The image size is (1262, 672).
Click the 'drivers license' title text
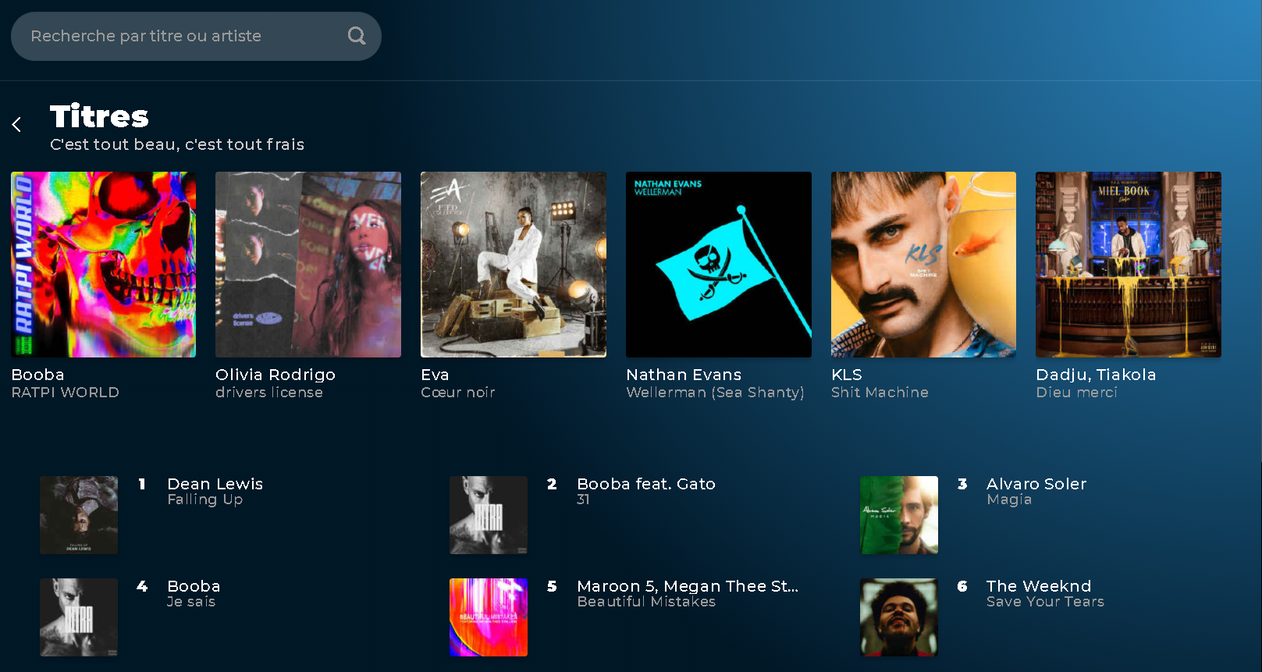269,393
